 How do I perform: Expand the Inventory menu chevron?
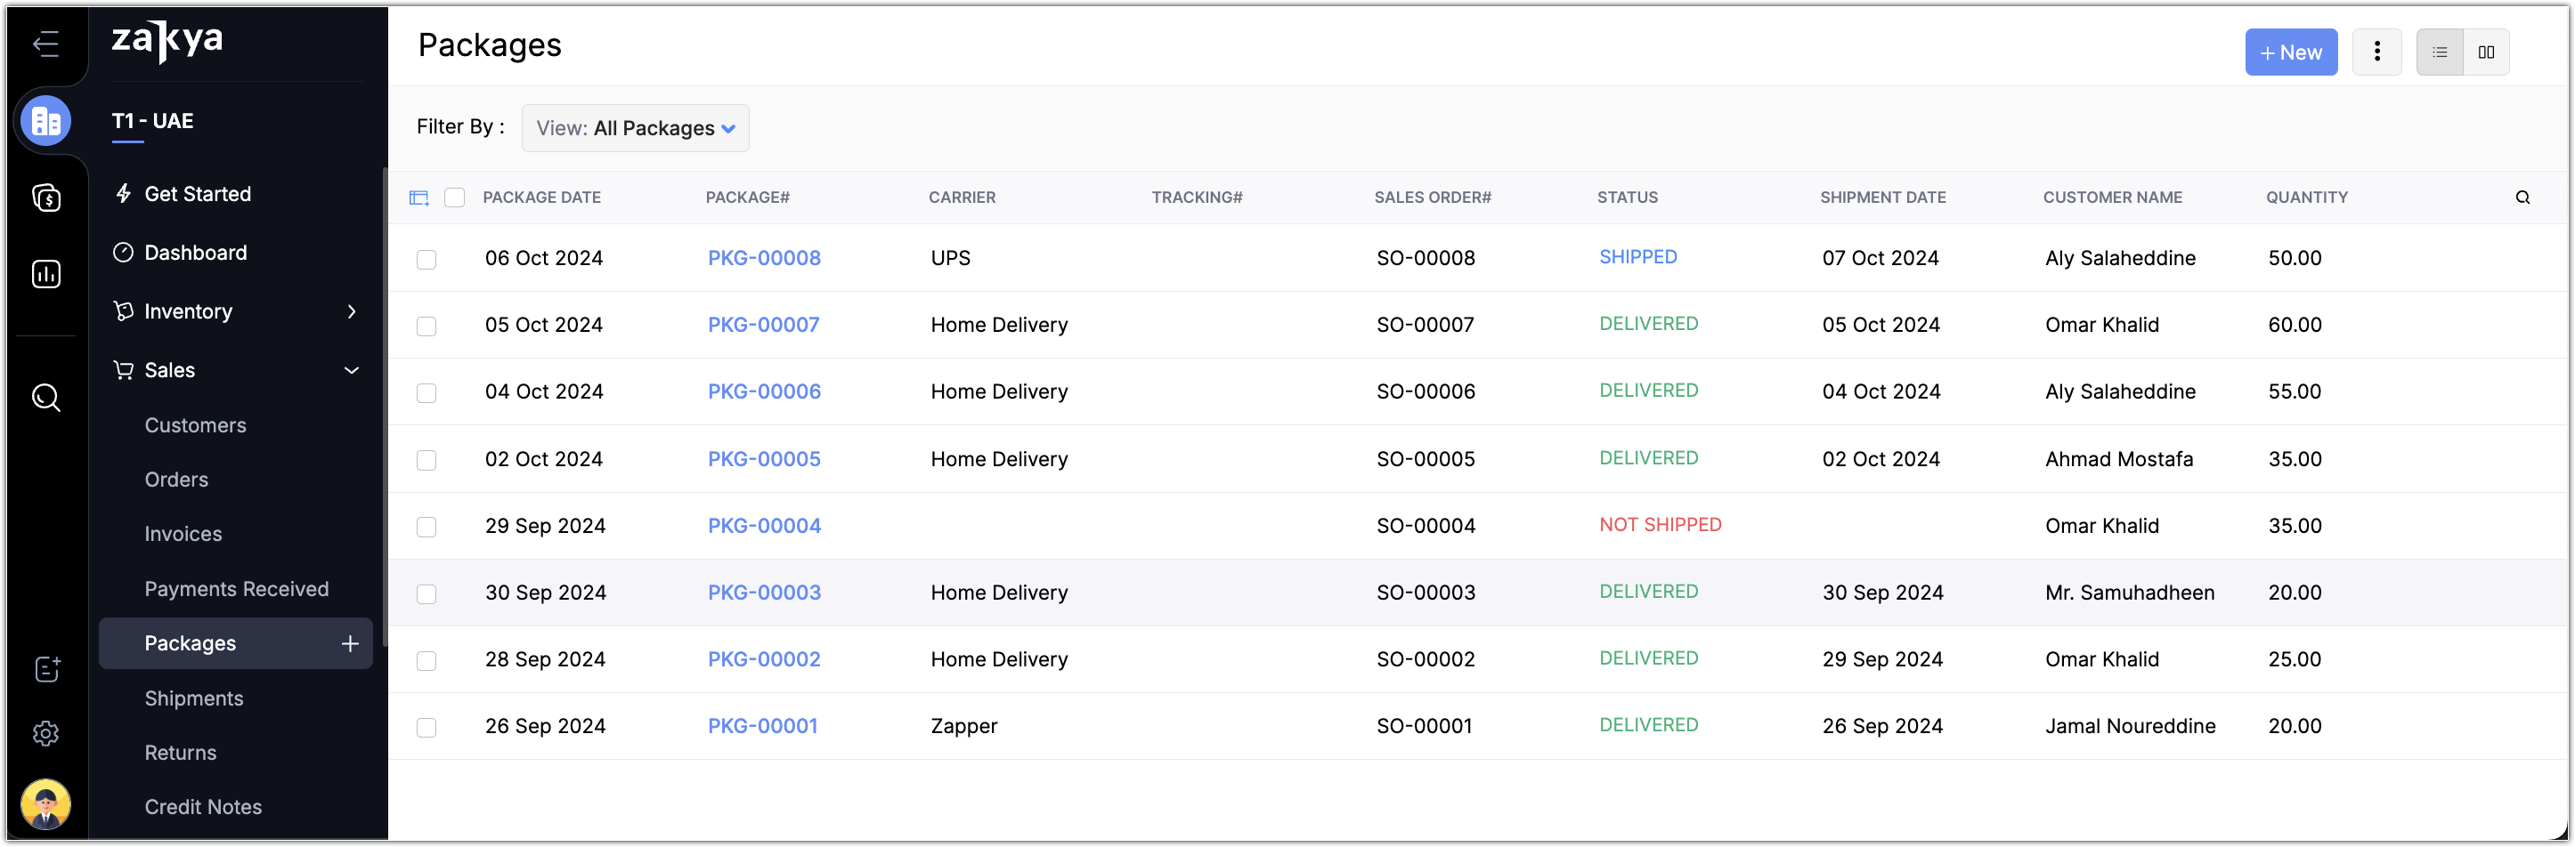351,311
